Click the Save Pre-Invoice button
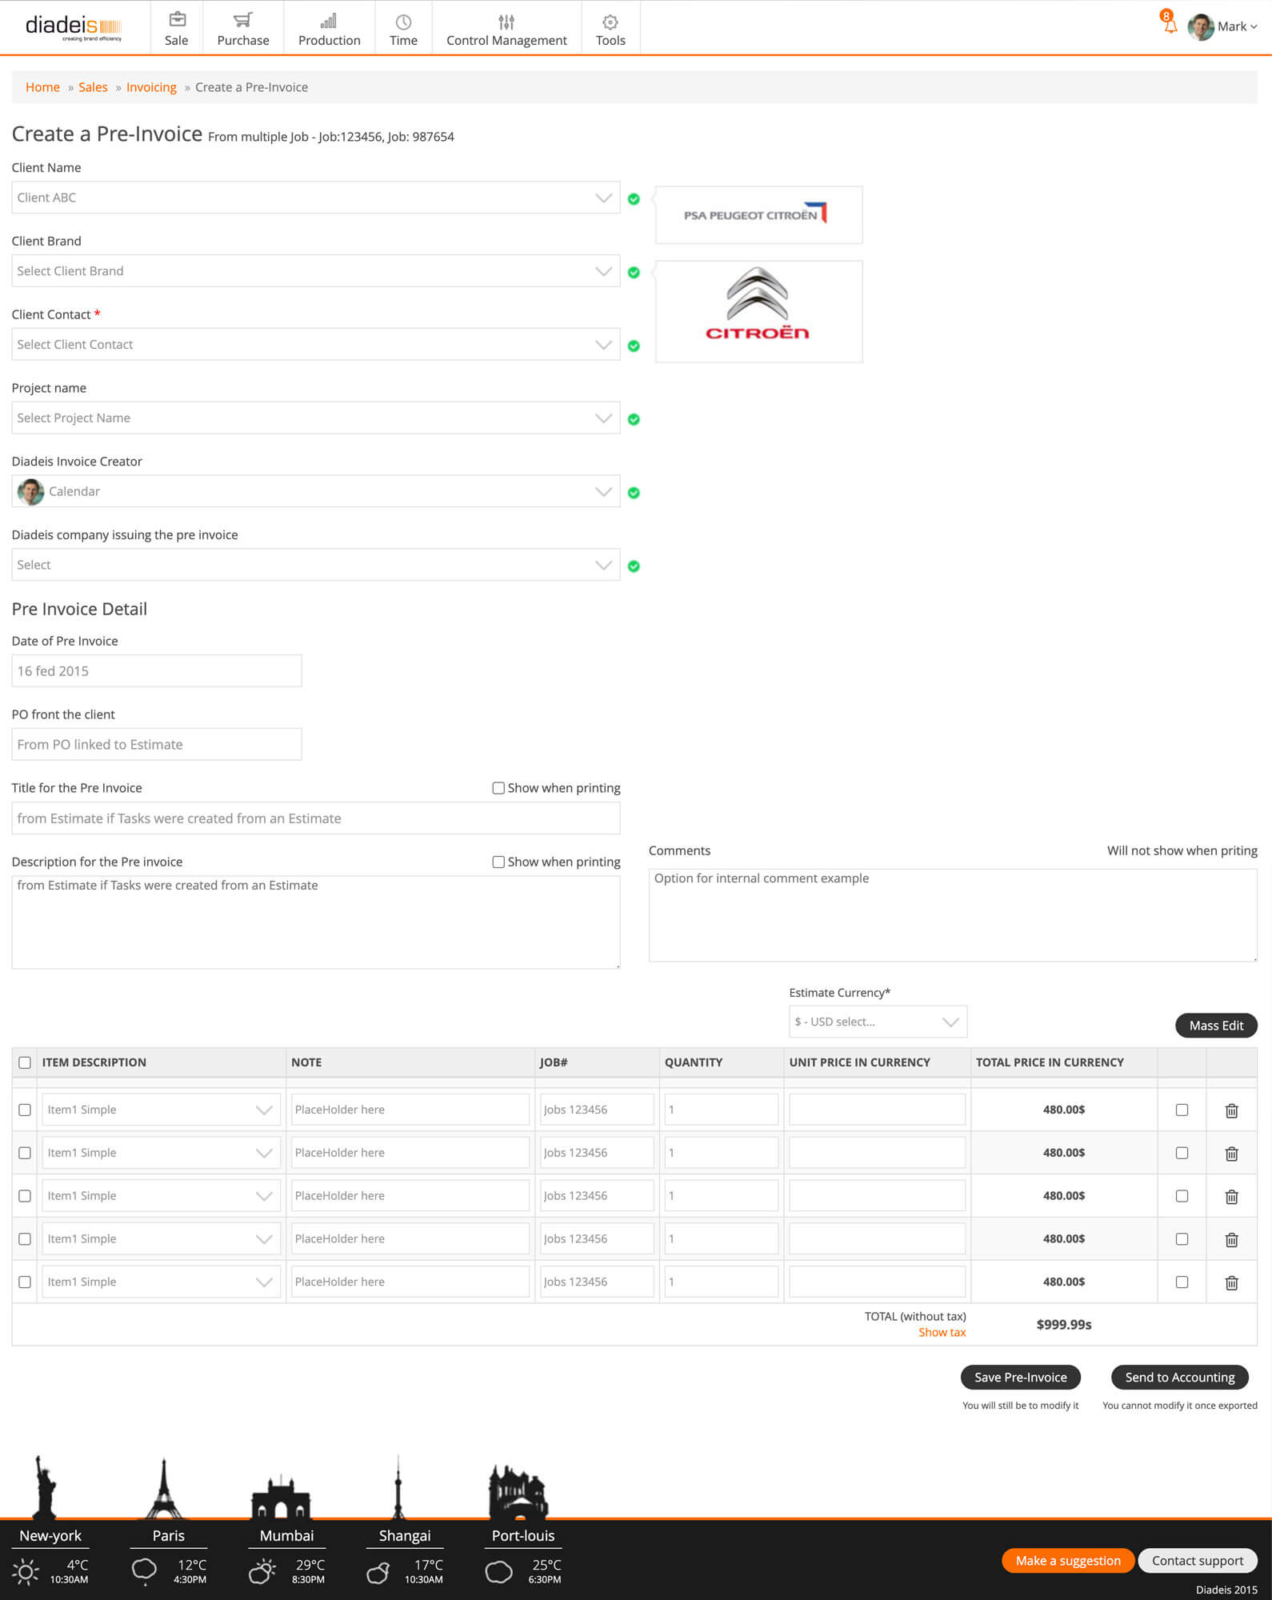Image resolution: width=1272 pixels, height=1600 pixels. [1020, 1377]
